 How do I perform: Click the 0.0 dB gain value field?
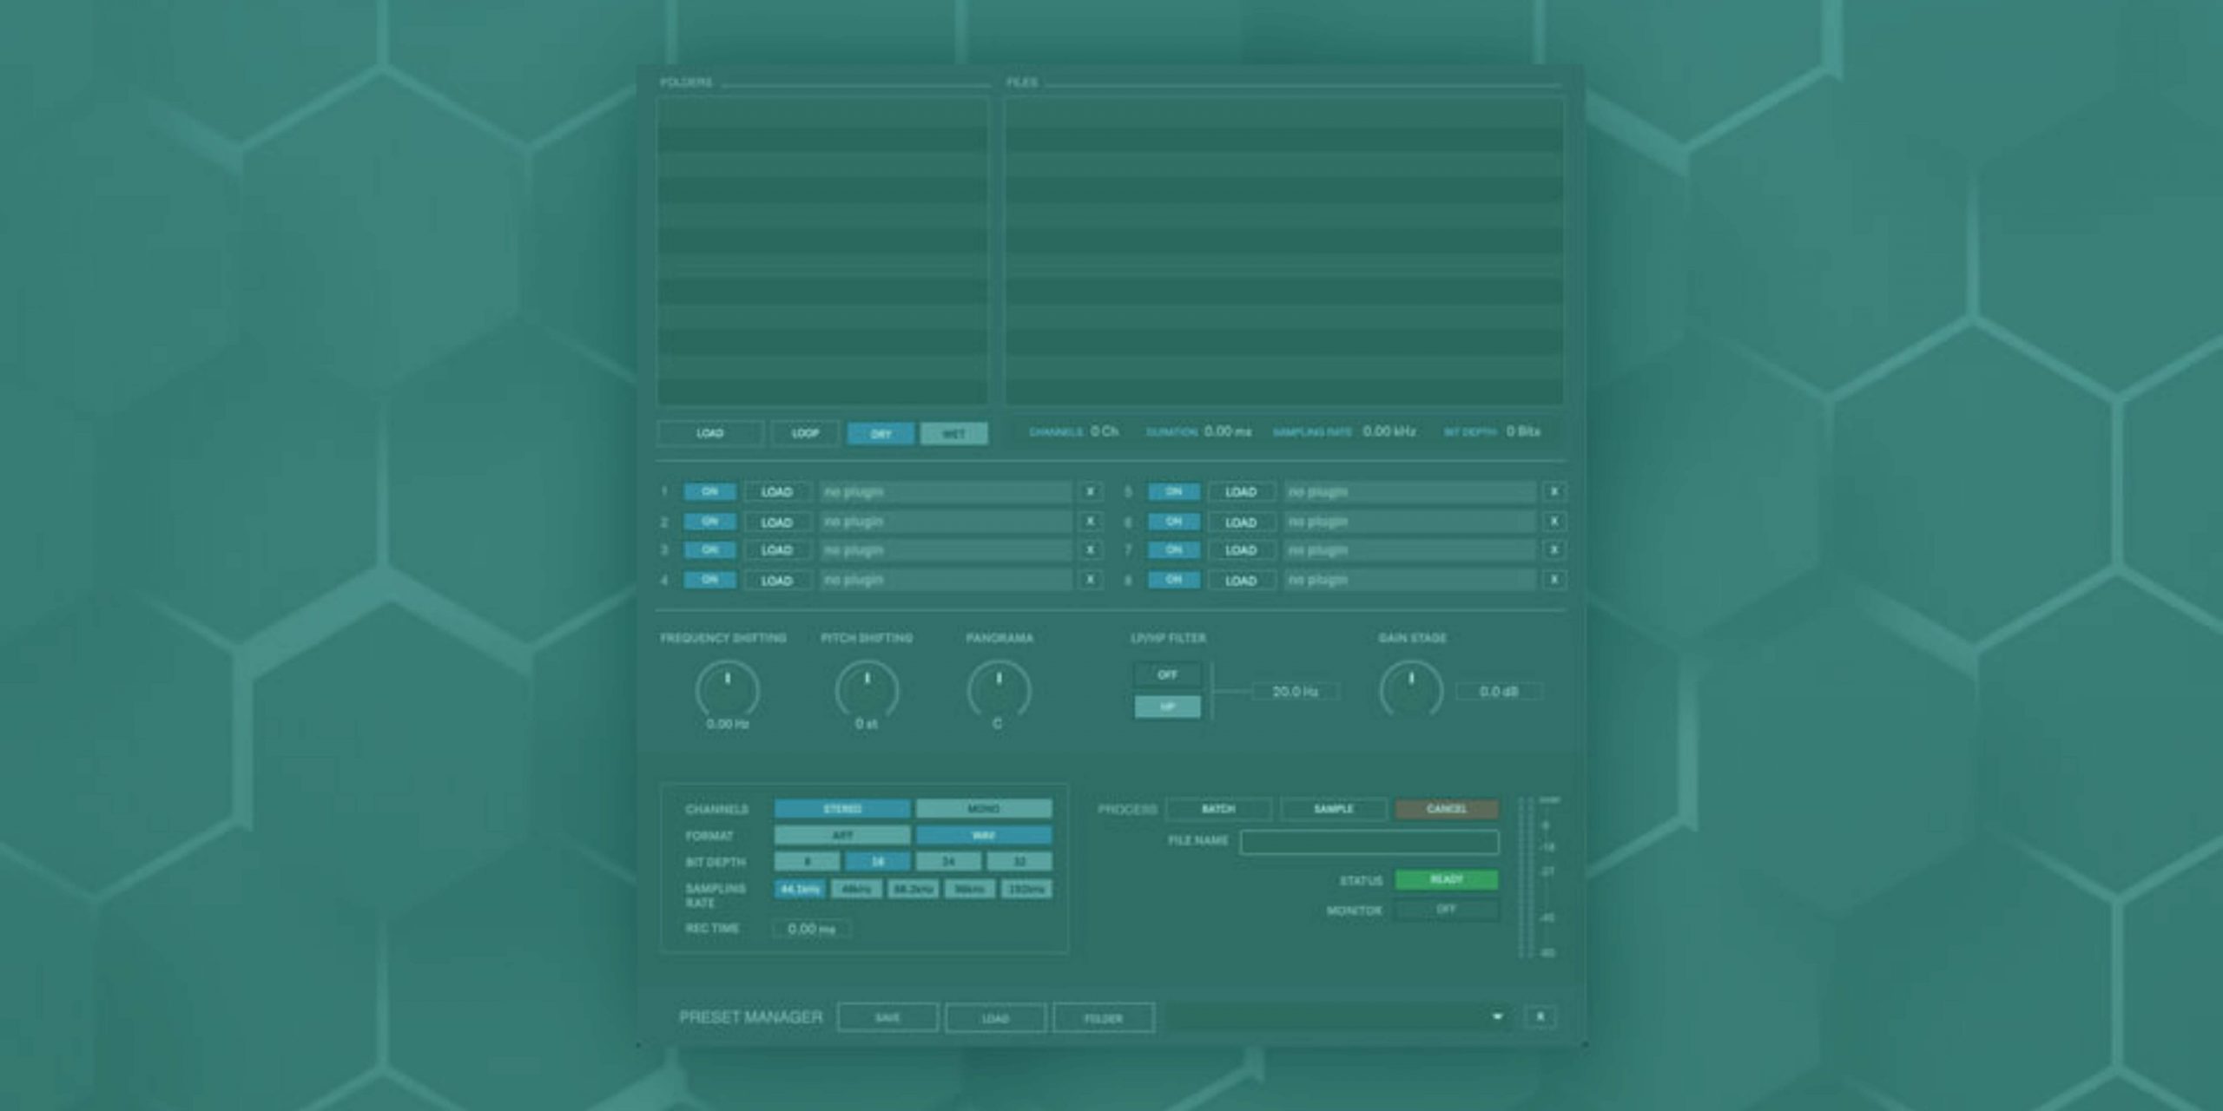click(1499, 692)
